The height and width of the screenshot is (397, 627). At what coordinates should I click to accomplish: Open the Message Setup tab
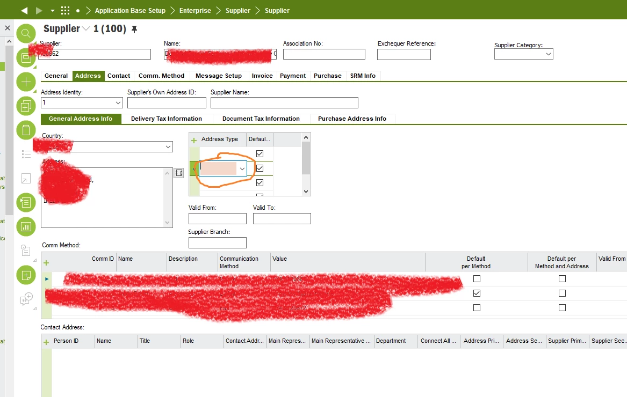[219, 76]
